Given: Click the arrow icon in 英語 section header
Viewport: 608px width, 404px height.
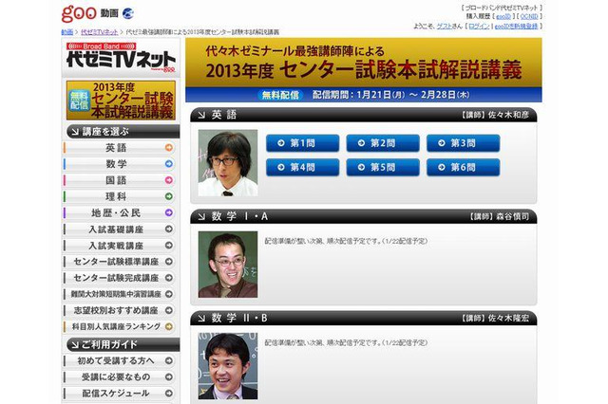Looking at the screenshot, I should point(201,115).
